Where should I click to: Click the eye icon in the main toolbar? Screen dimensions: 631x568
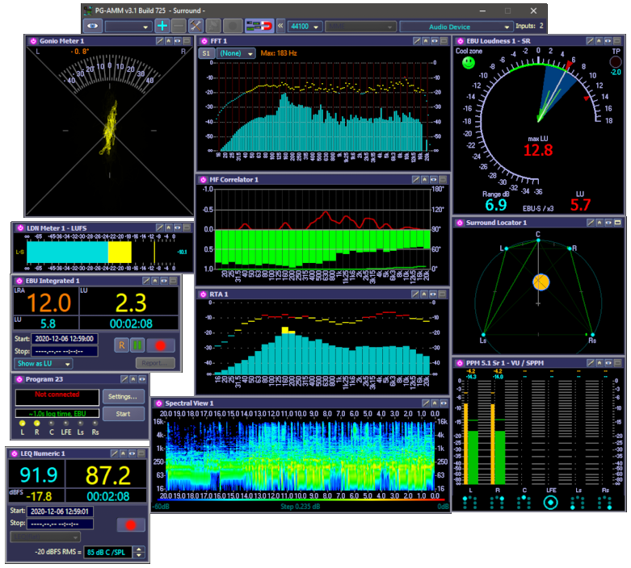[93, 26]
